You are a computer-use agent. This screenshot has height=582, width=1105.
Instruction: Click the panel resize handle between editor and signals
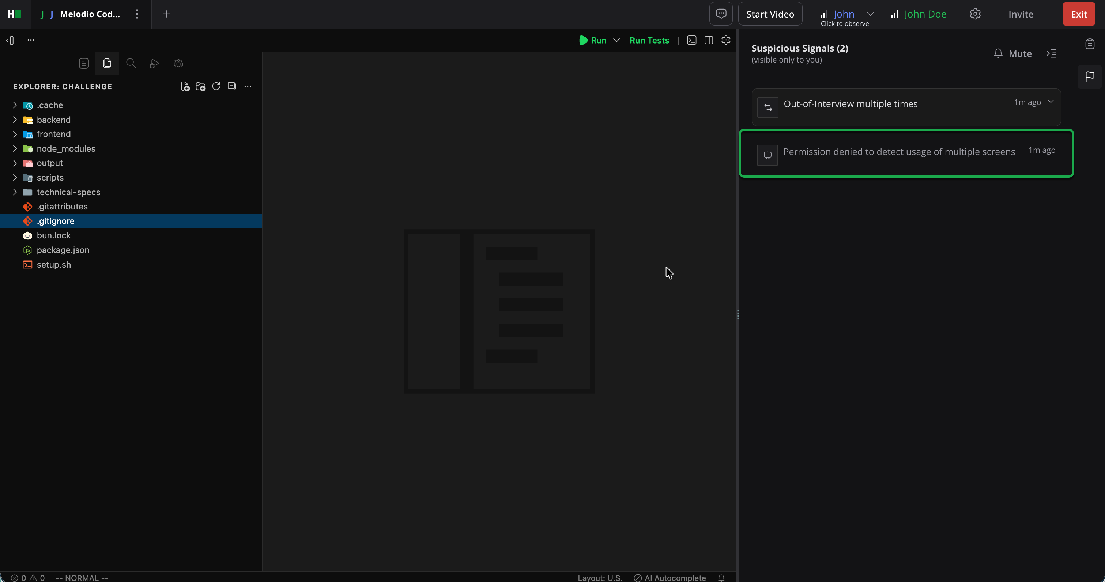point(738,314)
